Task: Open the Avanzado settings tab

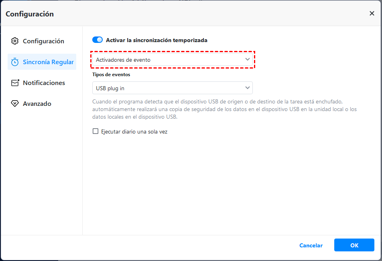Action: point(37,104)
